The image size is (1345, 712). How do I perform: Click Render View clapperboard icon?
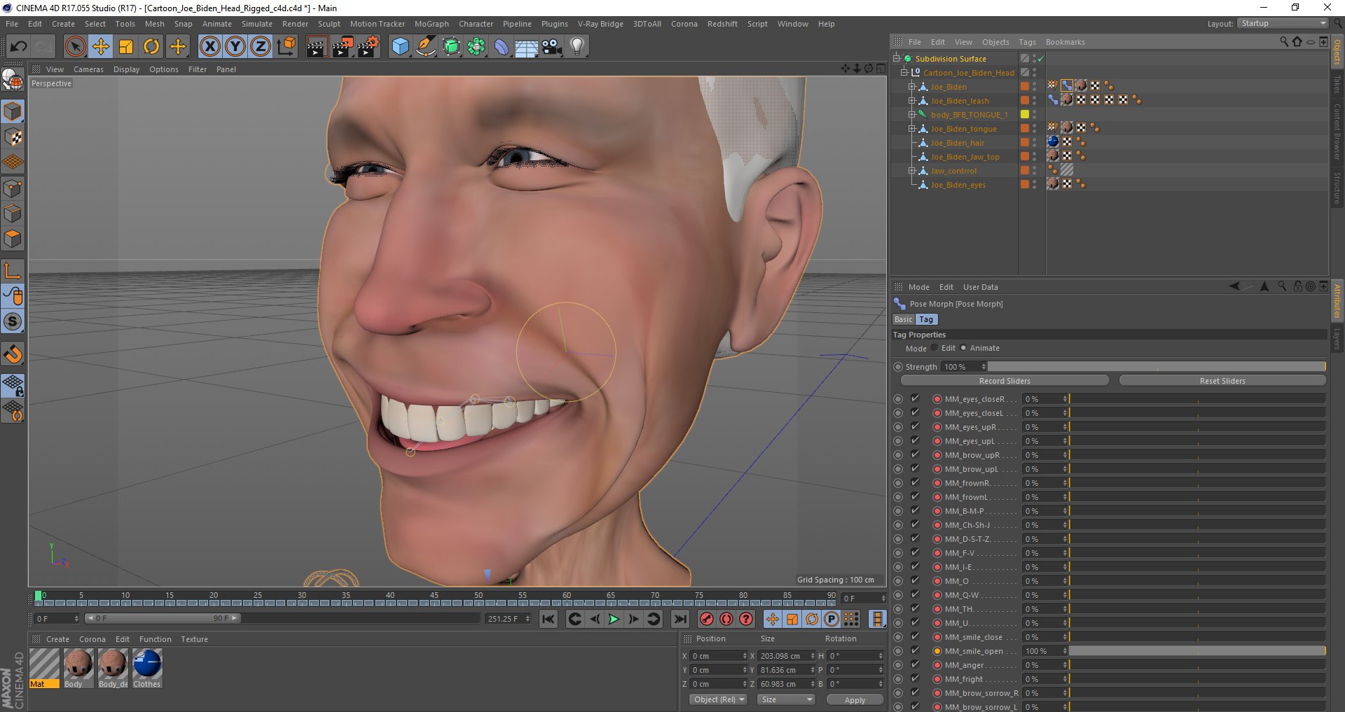coord(317,47)
